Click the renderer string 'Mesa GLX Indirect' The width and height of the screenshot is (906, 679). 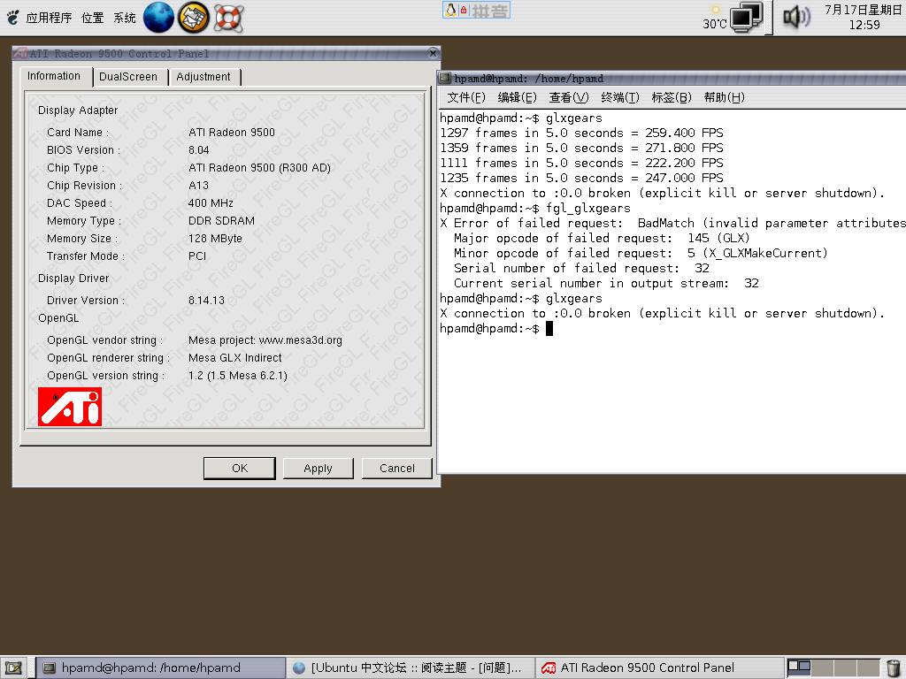(x=235, y=358)
